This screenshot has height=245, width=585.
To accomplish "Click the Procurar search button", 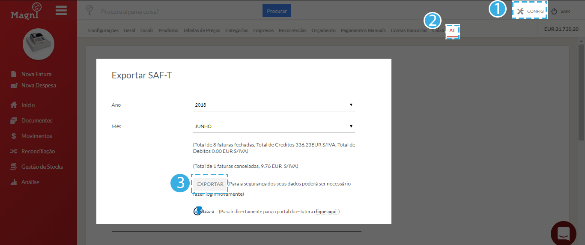I will [277, 11].
